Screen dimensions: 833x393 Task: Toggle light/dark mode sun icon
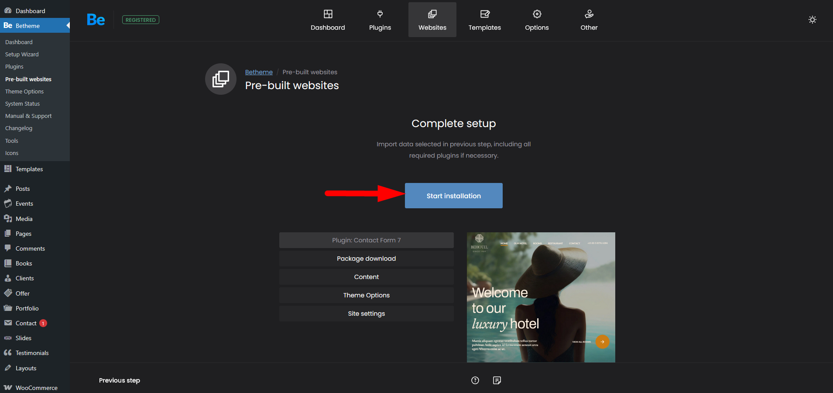812,20
